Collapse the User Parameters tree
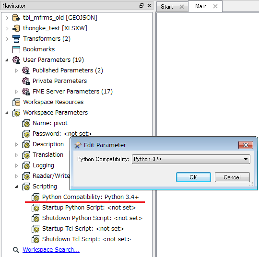Image resolution: width=259 pixels, height=257 pixels. [x=7, y=60]
